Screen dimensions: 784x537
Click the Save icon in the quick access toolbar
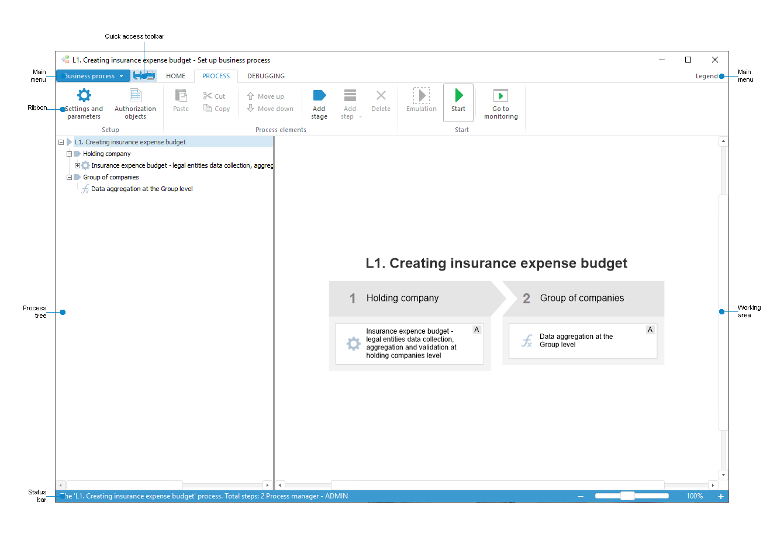click(138, 75)
